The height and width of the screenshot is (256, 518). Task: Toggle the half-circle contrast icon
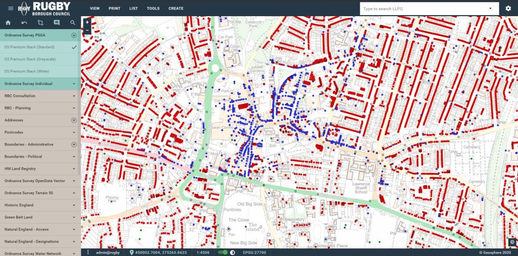tap(232, 252)
